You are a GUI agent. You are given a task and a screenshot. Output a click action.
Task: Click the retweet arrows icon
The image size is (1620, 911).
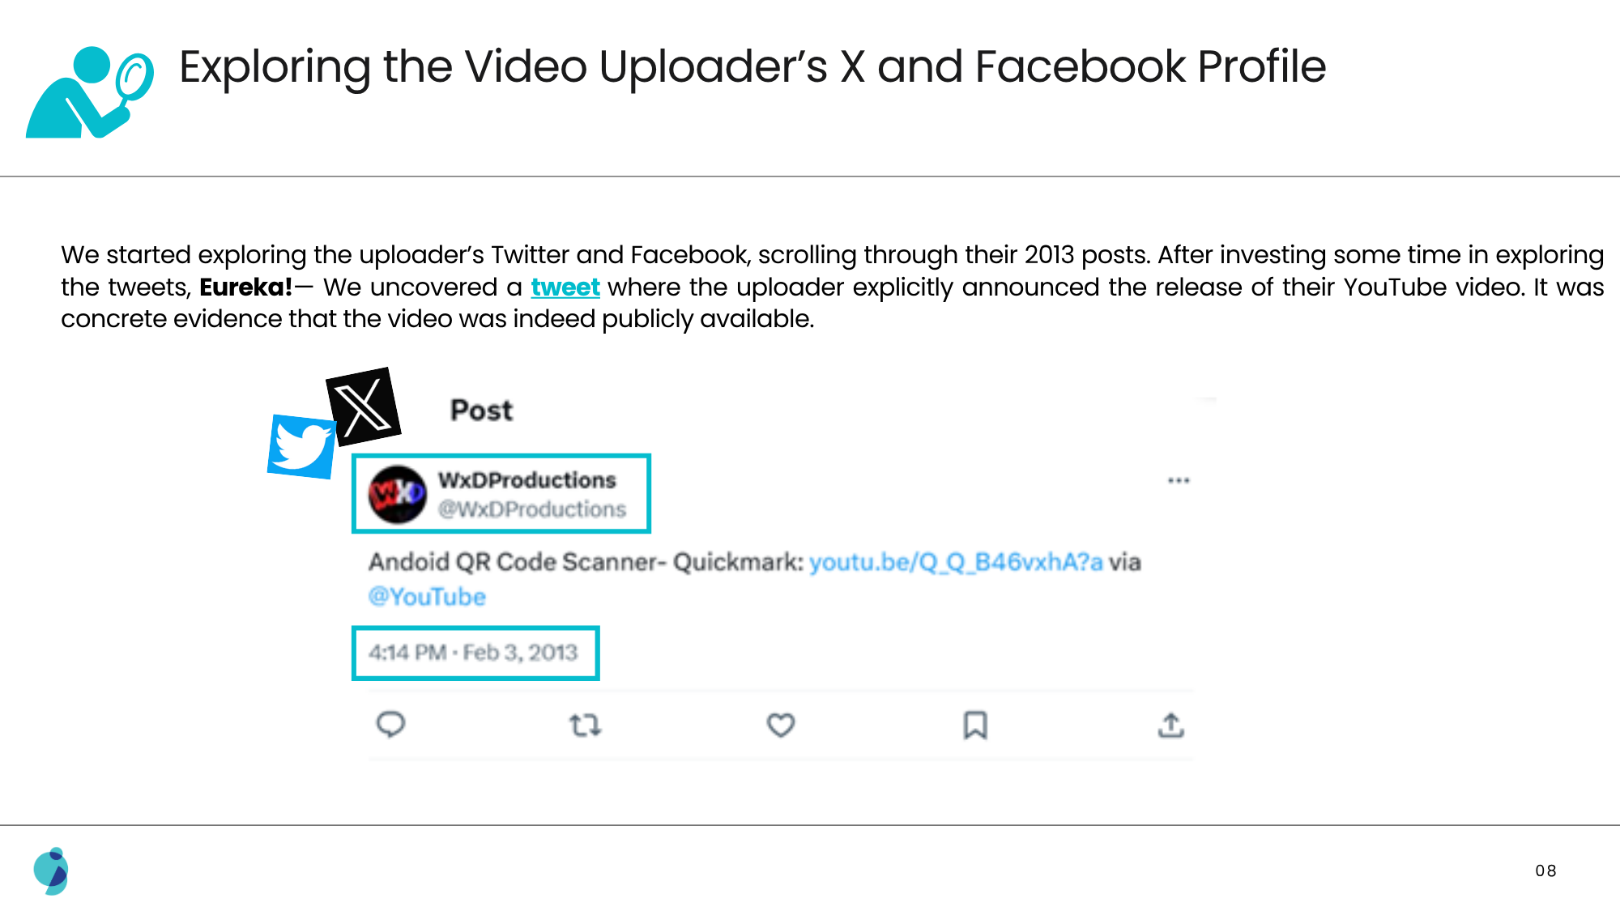tap(585, 725)
